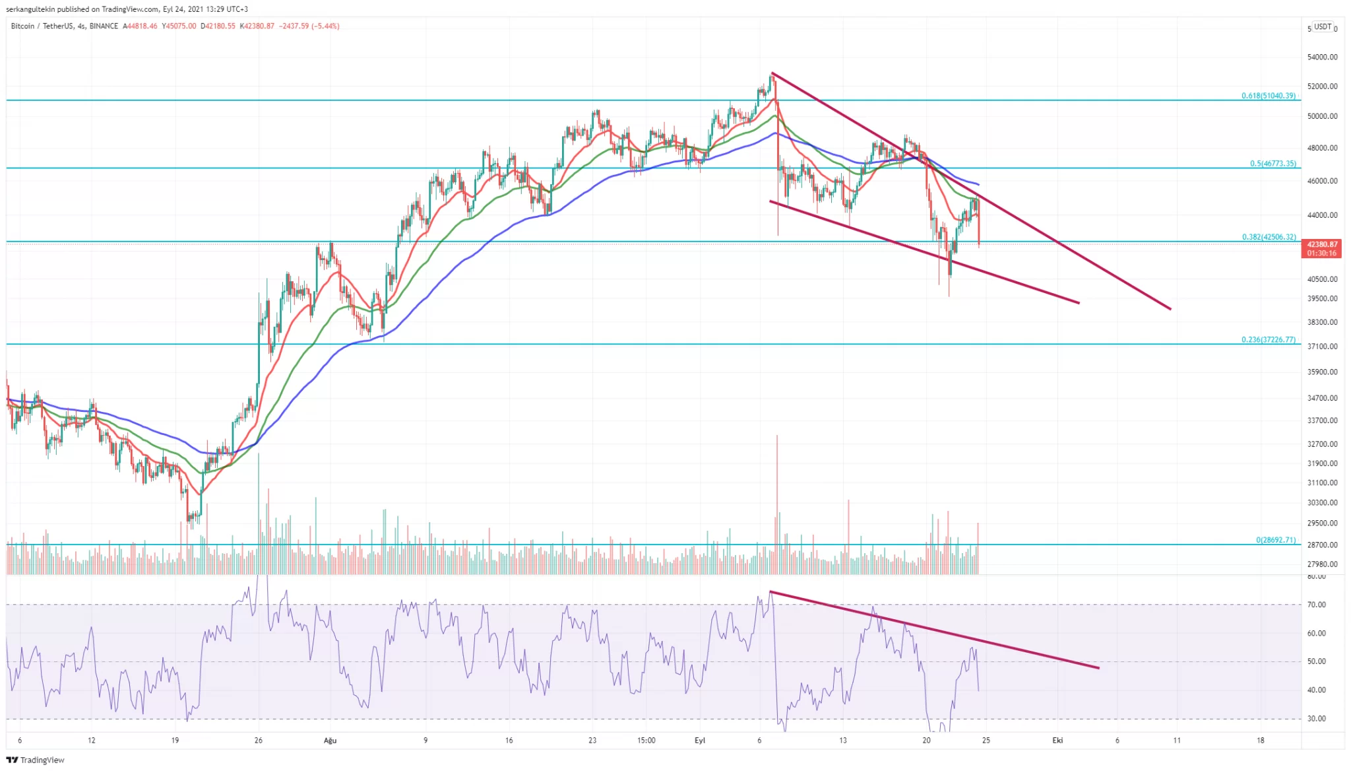Click the 54000.00 label on price axis

point(1322,57)
